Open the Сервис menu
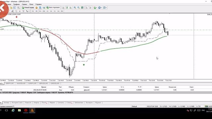 pos(25,4)
